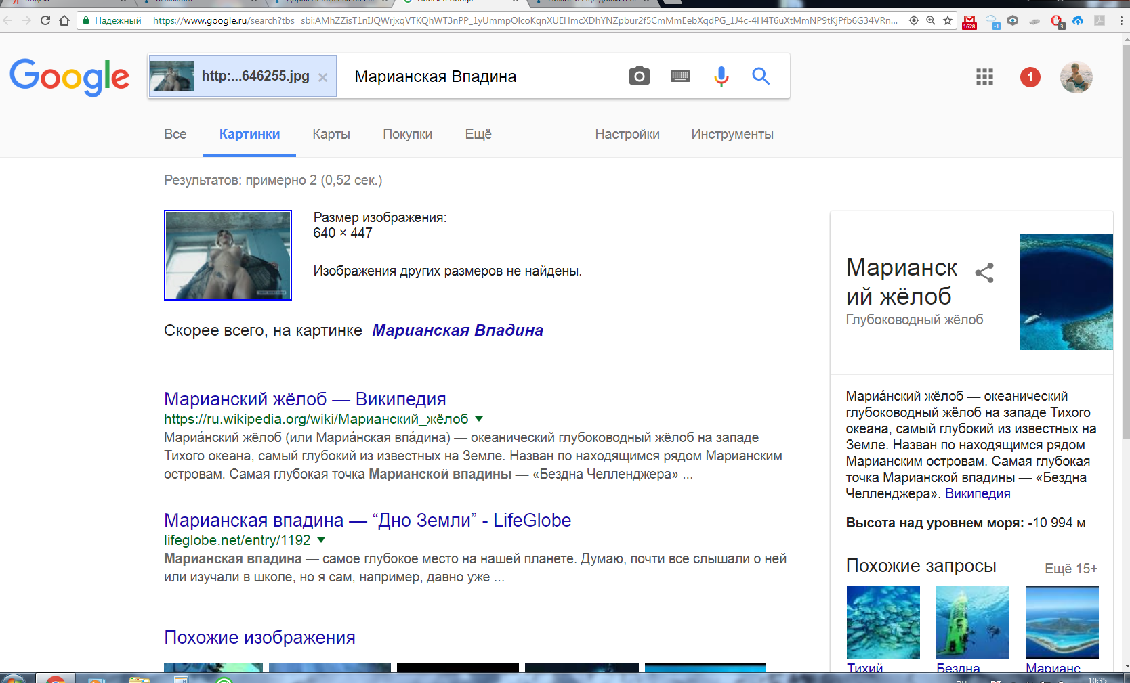The image size is (1130, 683).
Task: Open the Покупки tab
Action: pyautogui.click(x=408, y=134)
